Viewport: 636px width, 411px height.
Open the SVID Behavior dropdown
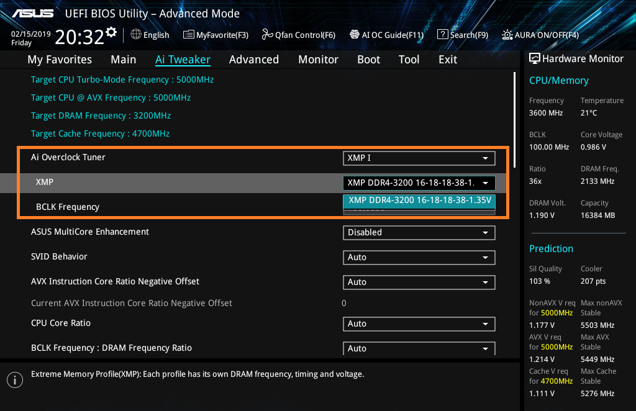[x=419, y=258]
